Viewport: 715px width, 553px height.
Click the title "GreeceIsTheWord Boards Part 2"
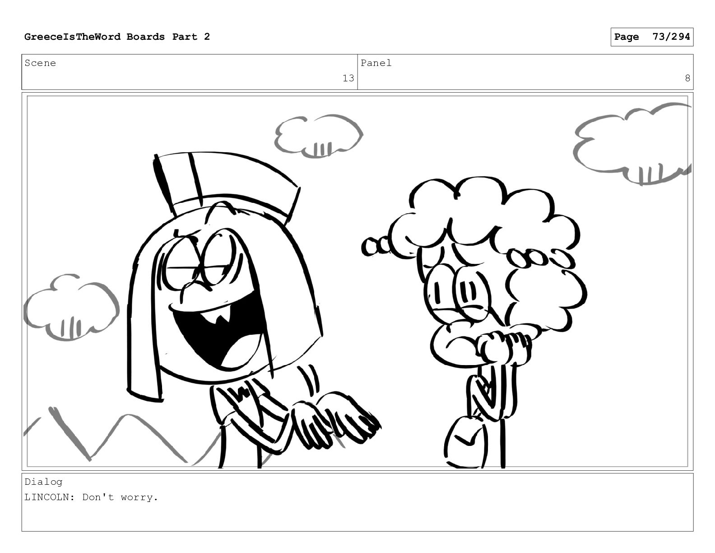point(117,37)
